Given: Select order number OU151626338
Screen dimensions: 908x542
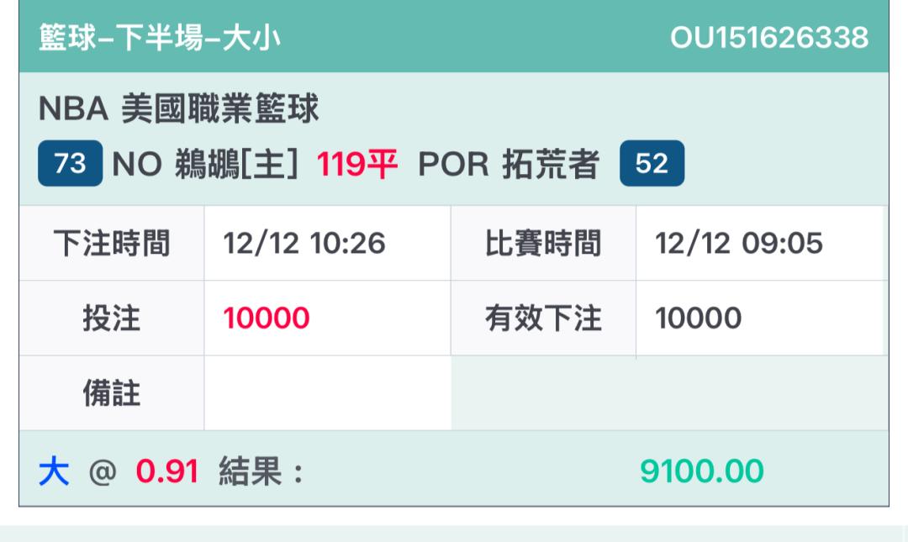Looking at the screenshot, I should (768, 39).
